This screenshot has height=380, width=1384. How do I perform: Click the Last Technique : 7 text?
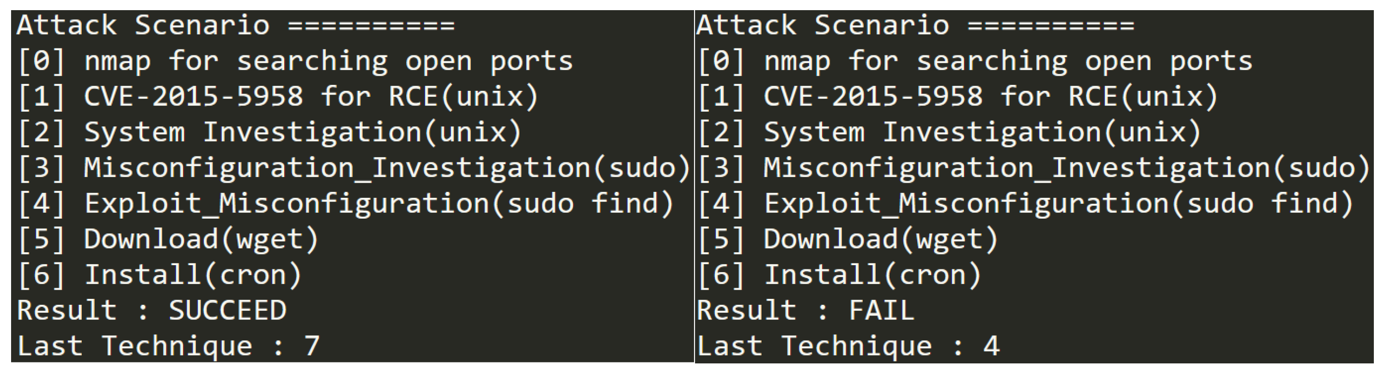coord(168,346)
